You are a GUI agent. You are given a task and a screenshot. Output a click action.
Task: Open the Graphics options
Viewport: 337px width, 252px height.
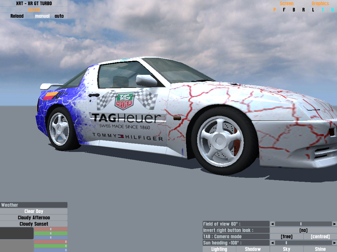(x=320, y=3)
